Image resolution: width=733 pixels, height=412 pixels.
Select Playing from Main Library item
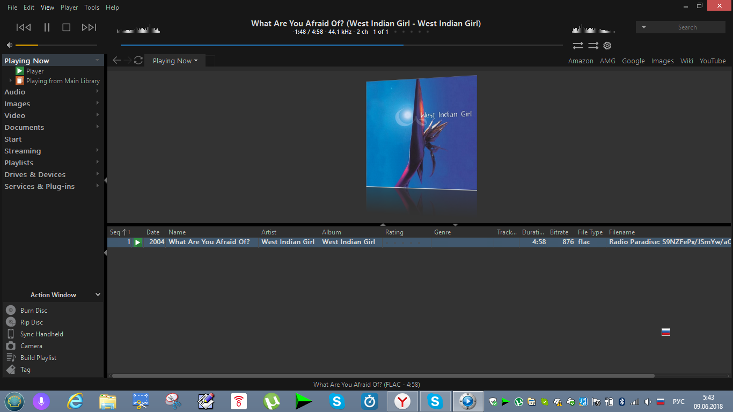63,81
